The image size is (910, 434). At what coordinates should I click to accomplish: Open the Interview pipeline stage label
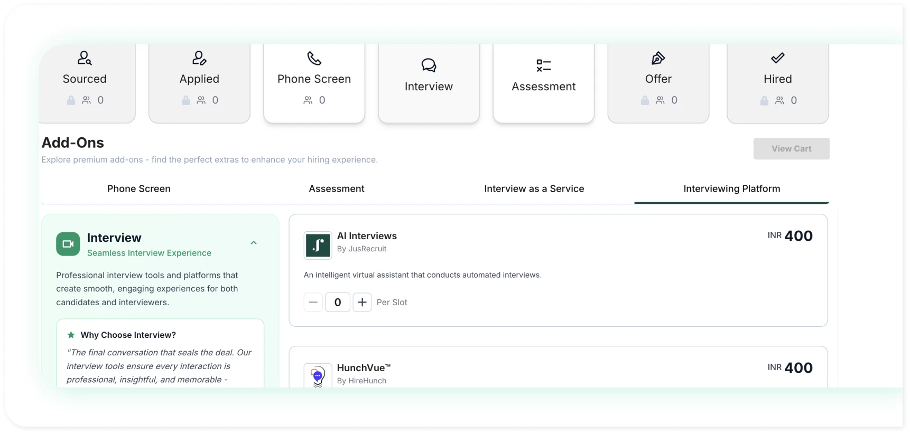[x=429, y=86]
